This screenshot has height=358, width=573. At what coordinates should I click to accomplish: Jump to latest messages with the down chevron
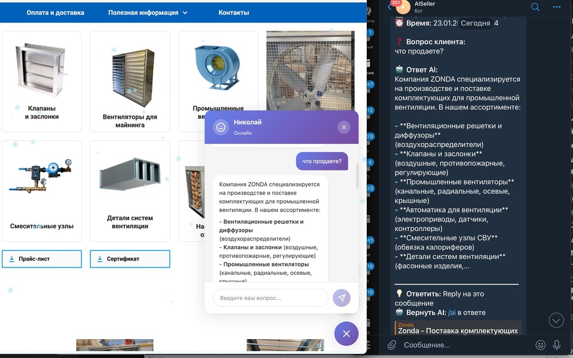(x=556, y=320)
